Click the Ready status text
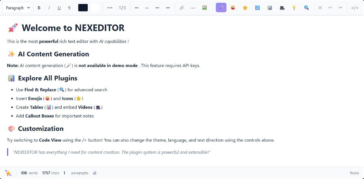364x179 pixels. 354,173
